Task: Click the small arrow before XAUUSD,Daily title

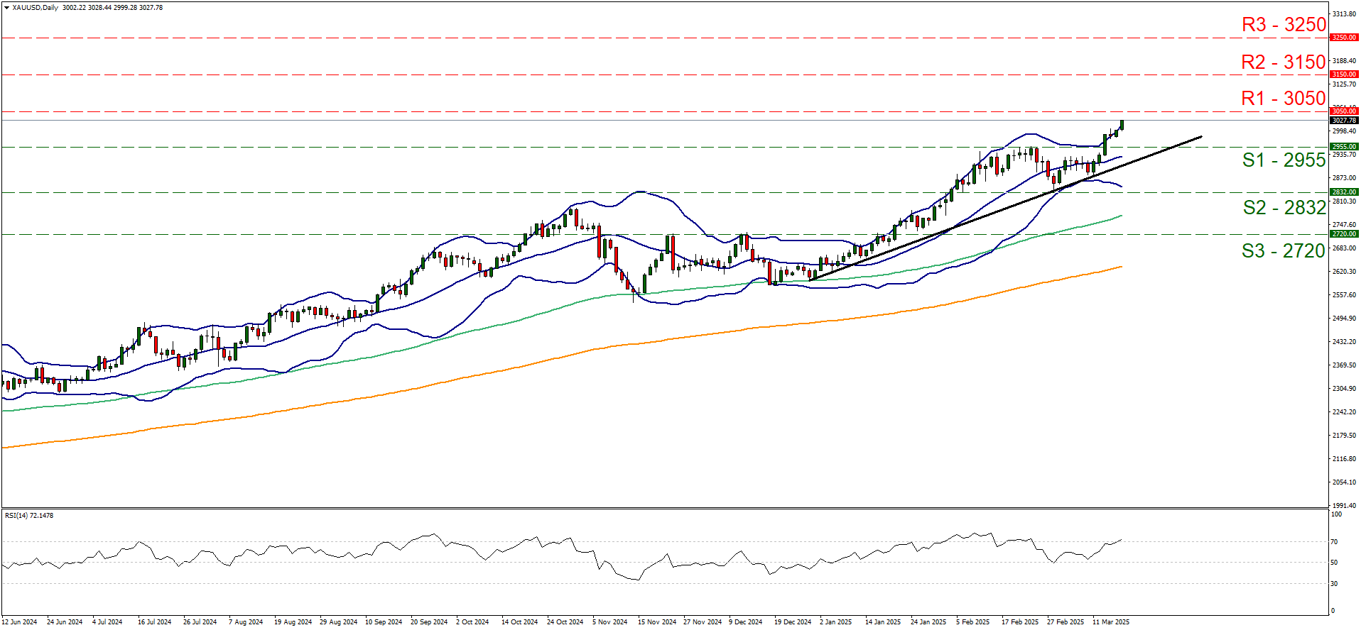Action: pos(6,8)
